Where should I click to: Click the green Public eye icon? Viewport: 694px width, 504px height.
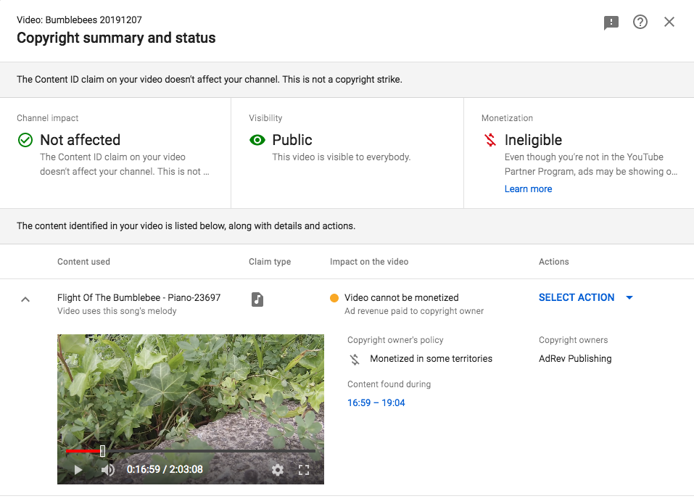(x=257, y=140)
